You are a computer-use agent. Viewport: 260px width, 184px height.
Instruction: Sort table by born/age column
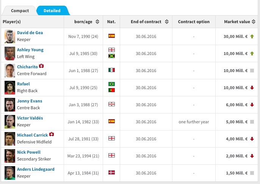[97, 22]
